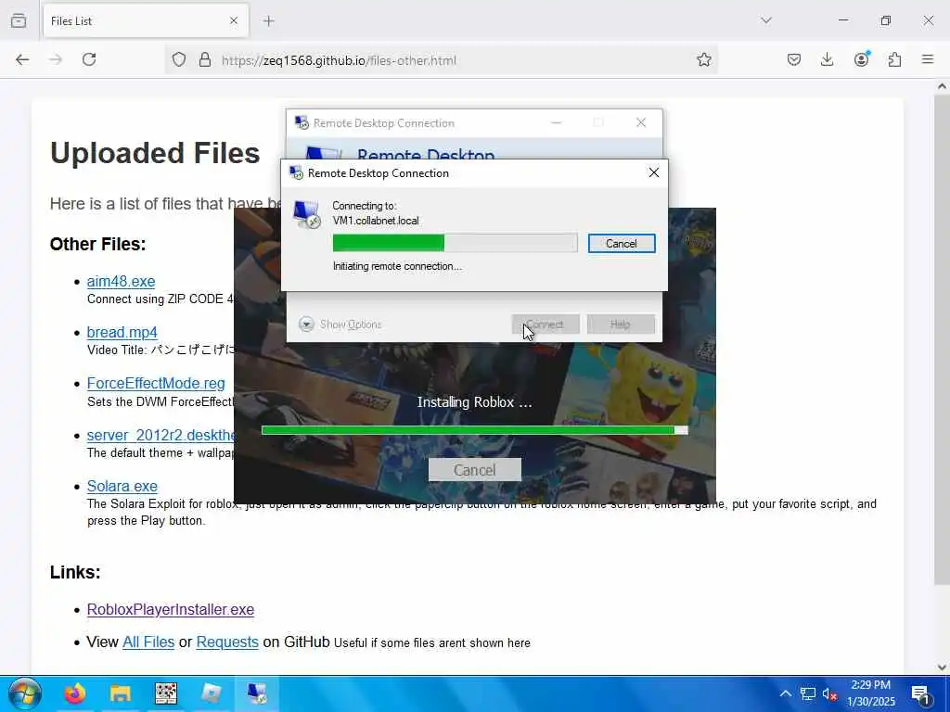Click Connect in the Remote Desktop window
Viewport: 950px width, 712px height.
pos(546,324)
